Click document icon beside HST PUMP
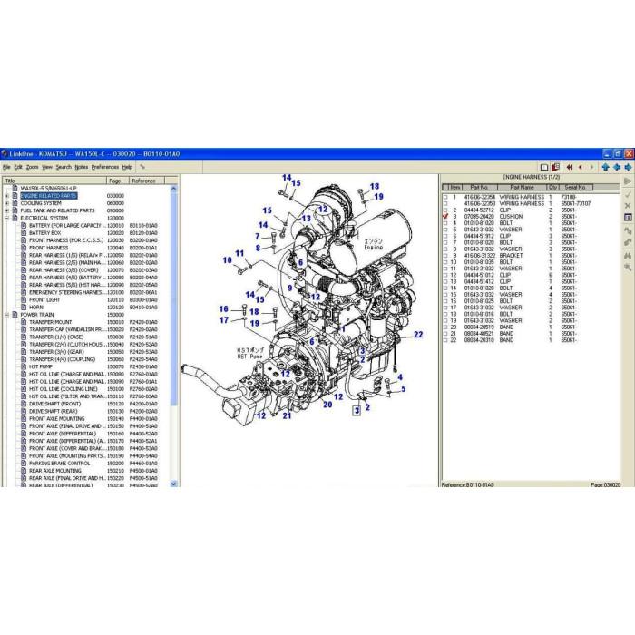 [24, 366]
